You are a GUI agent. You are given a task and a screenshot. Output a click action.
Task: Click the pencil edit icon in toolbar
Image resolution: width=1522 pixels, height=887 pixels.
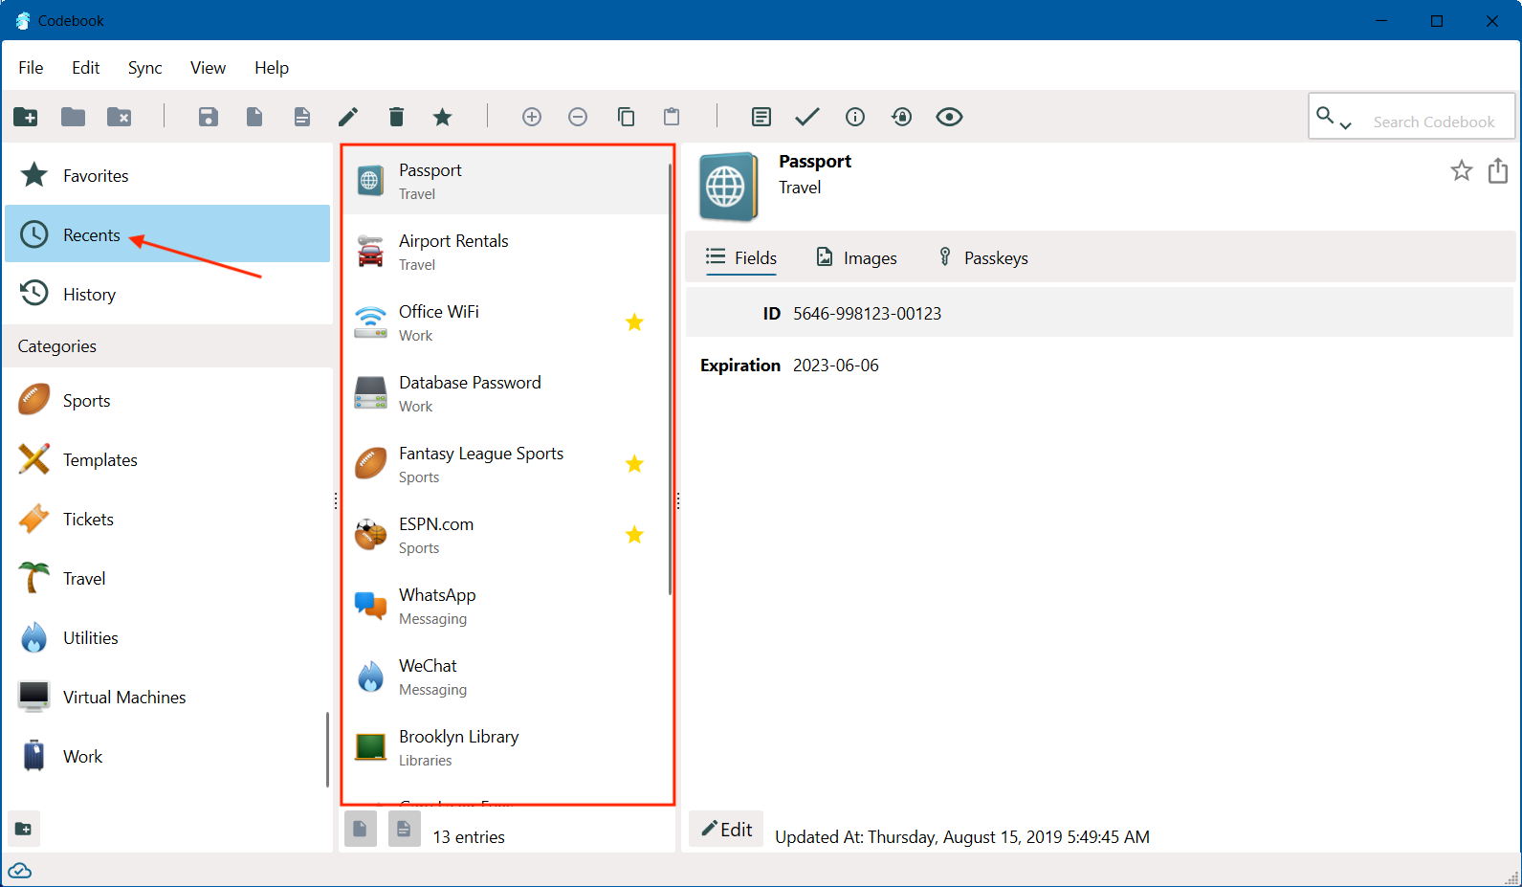pyautogui.click(x=348, y=117)
